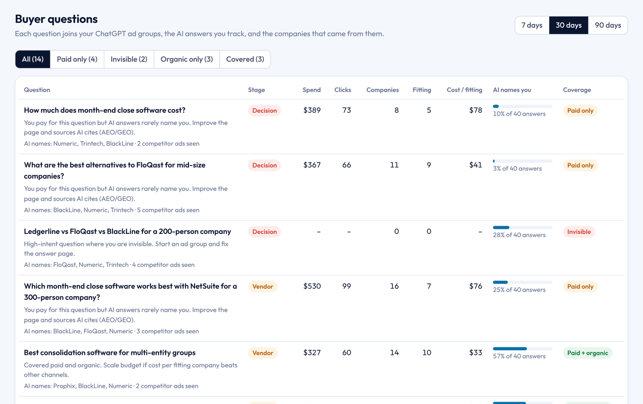Viewport: 643px width, 404px height.
Task: Click the 99 clicks value
Action: (346, 286)
